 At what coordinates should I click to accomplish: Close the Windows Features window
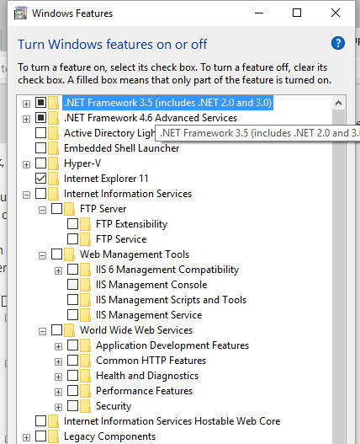coord(336,13)
